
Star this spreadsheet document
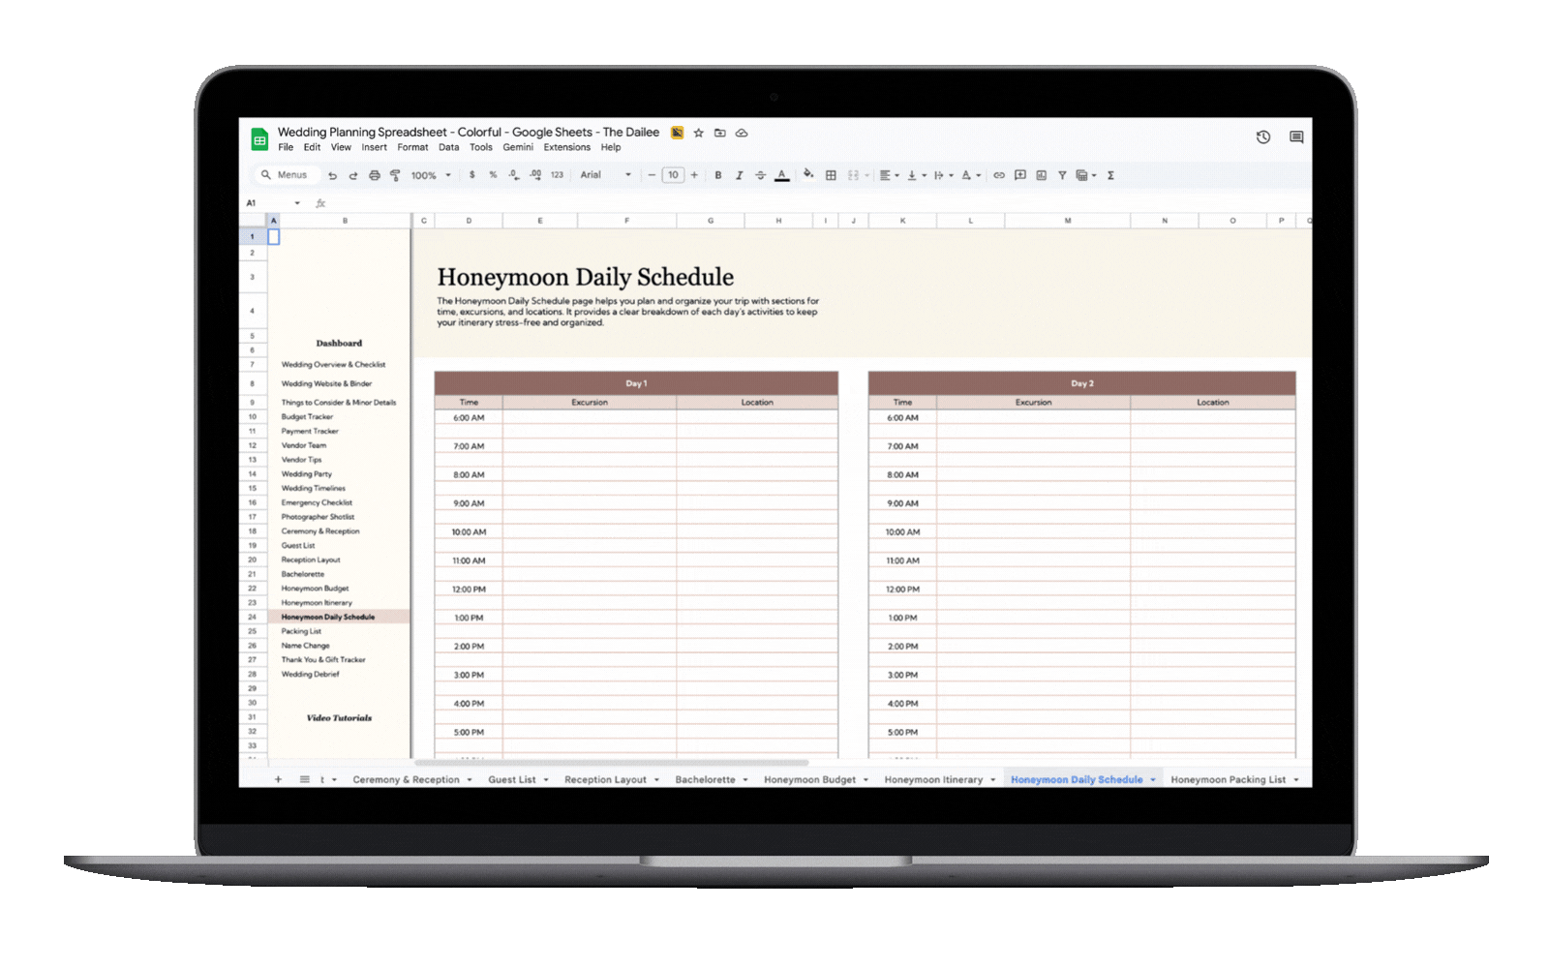coord(698,133)
